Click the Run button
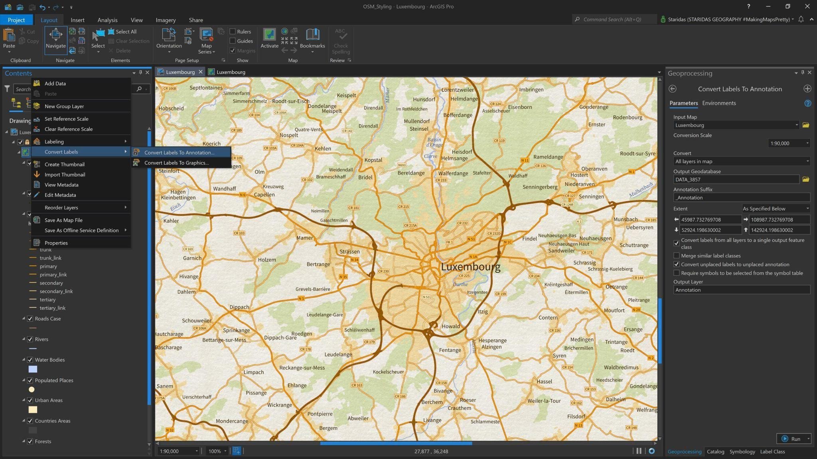The width and height of the screenshot is (817, 459). tap(791, 439)
